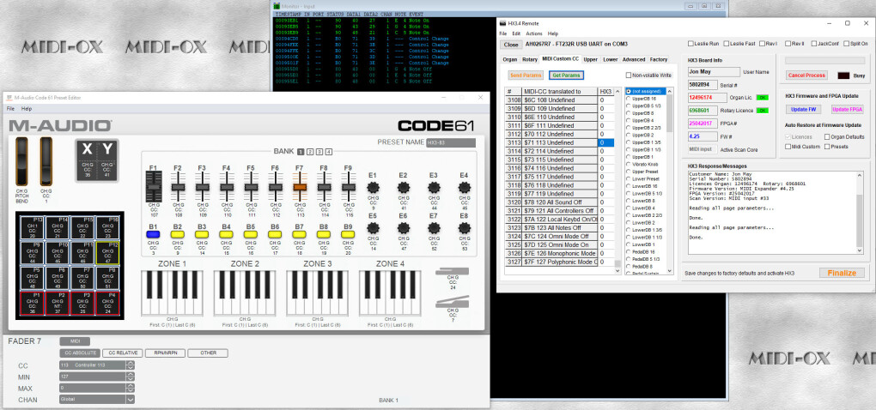
Task: Select the highlighted orange F7 fader
Action: pyautogui.click(x=300, y=187)
